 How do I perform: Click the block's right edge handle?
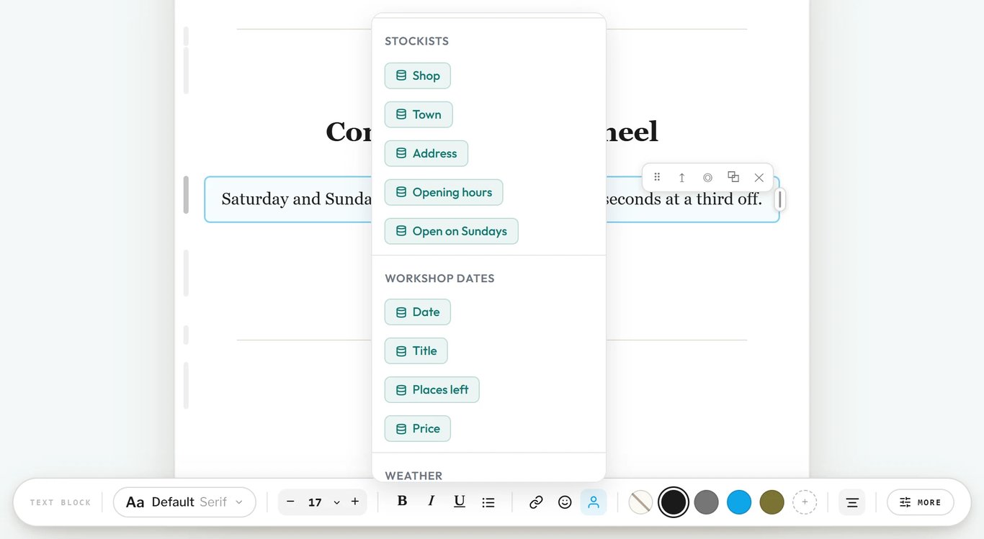780,199
